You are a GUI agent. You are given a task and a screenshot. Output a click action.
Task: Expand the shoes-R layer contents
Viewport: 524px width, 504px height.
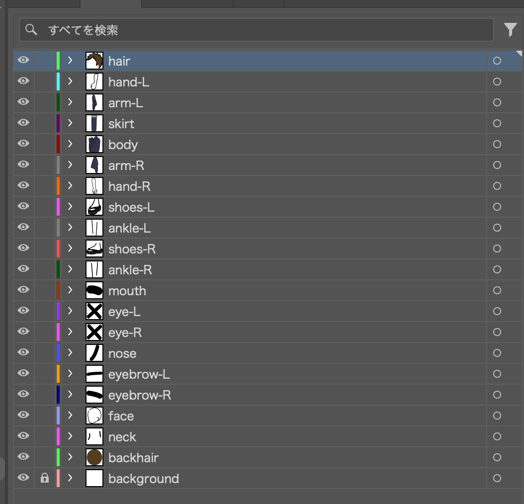click(70, 248)
